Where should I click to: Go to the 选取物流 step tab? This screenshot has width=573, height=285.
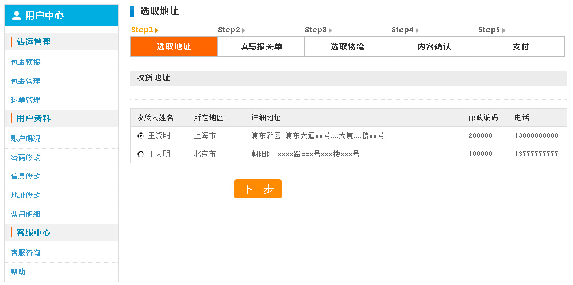click(x=348, y=46)
